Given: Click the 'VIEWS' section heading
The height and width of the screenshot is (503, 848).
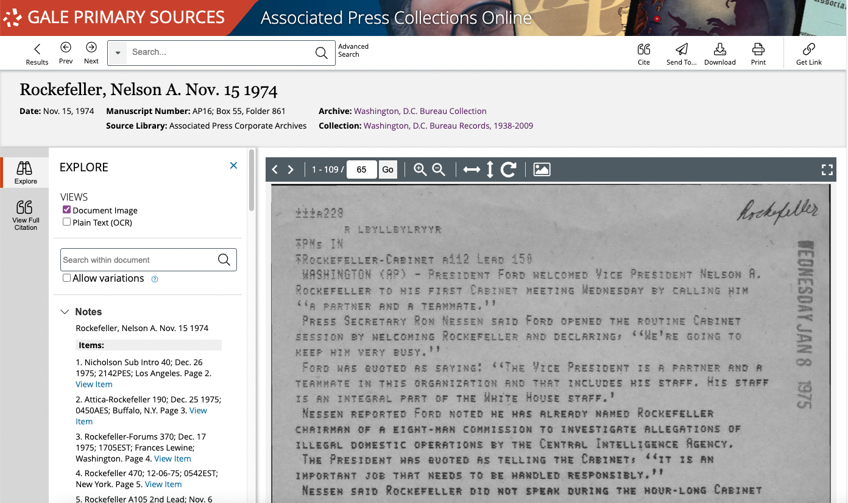Looking at the screenshot, I should pyautogui.click(x=74, y=197).
